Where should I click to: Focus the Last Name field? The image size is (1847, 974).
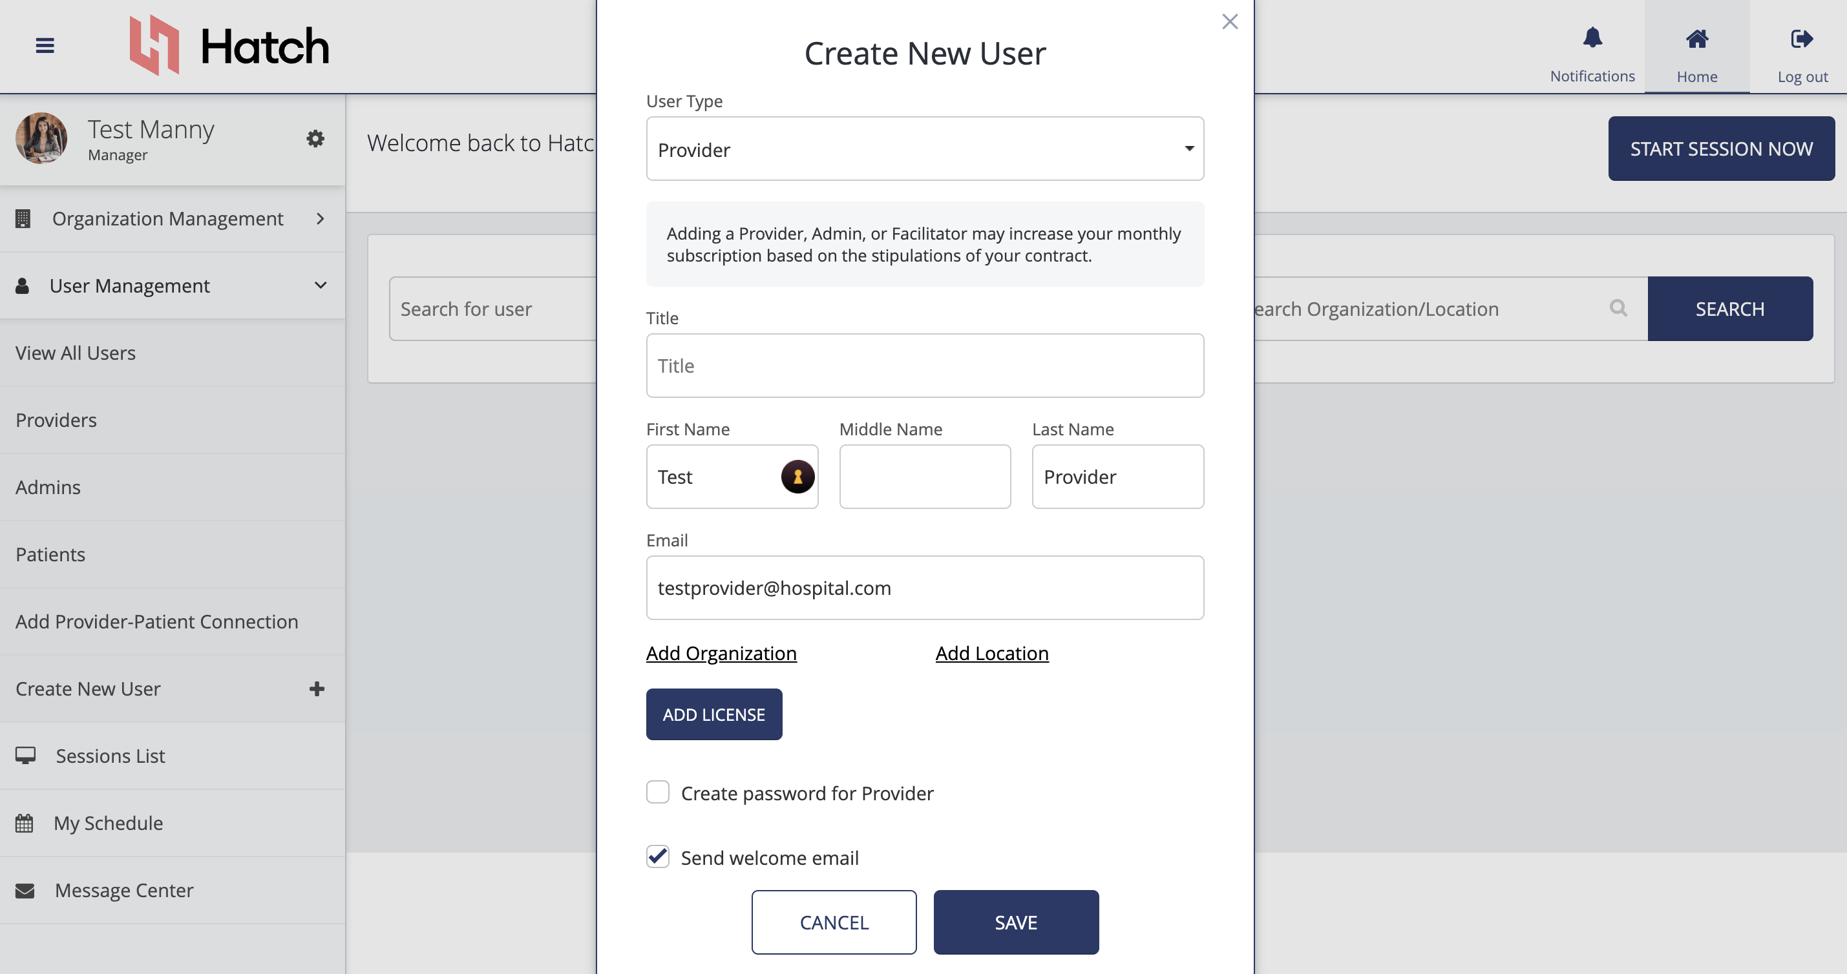click(1117, 477)
